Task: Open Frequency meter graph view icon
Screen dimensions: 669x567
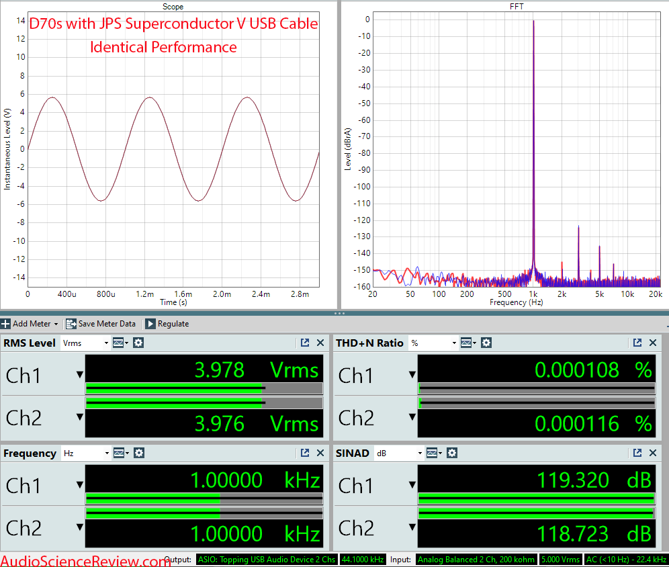Action: (x=121, y=453)
